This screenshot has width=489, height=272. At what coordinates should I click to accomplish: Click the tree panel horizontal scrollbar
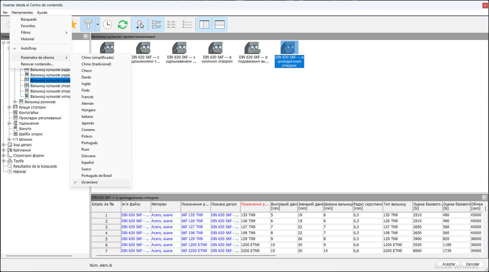coord(39,256)
